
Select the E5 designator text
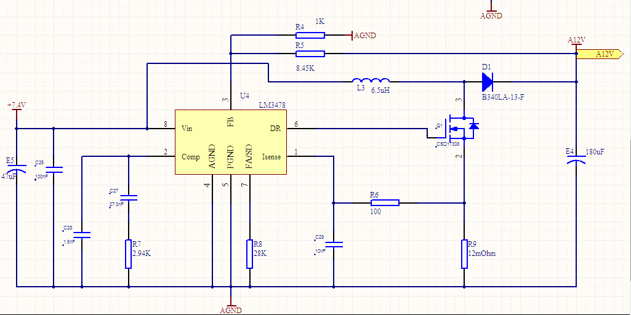[x=10, y=160]
